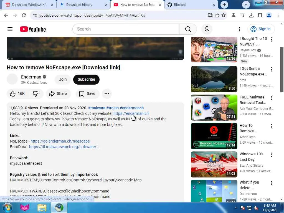The width and height of the screenshot is (284, 213).
Task: Expand the tab search dropdown arrow
Action: 246,5
